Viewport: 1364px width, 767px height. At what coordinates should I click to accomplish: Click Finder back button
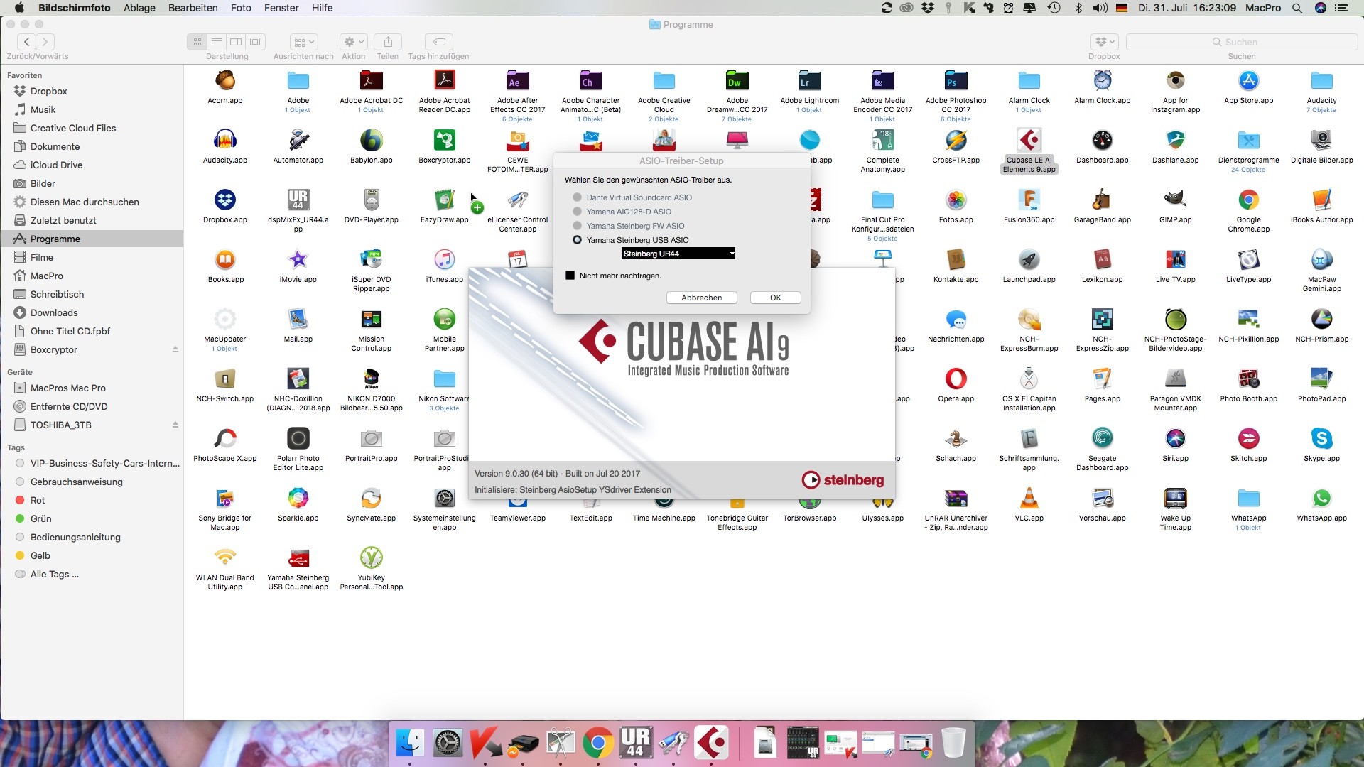(x=27, y=42)
